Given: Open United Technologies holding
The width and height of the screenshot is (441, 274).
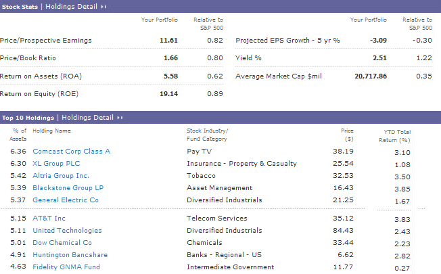Looking at the screenshot, I should tap(67, 231).
